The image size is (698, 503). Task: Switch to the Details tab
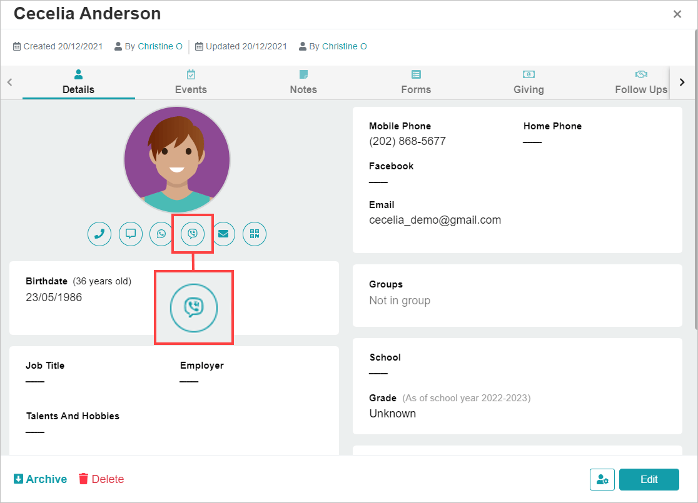(78, 82)
